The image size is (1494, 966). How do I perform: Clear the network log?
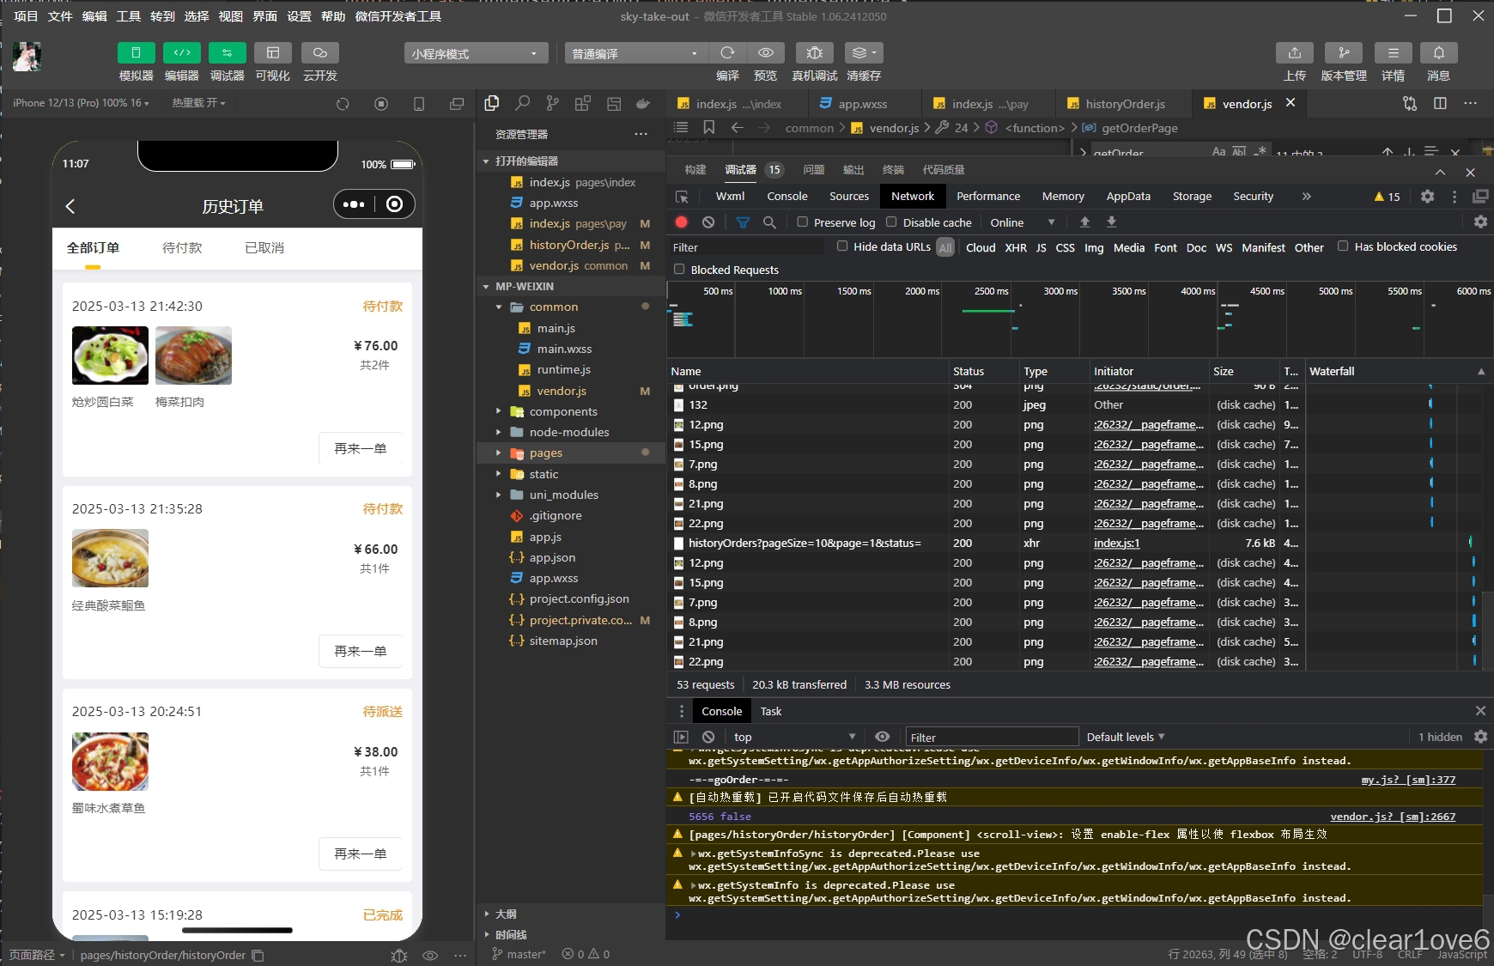pyautogui.click(x=708, y=222)
